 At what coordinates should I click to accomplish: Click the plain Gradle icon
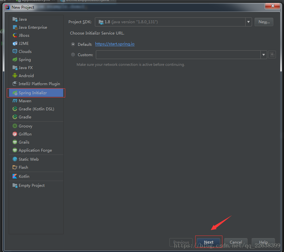point(15,117)
